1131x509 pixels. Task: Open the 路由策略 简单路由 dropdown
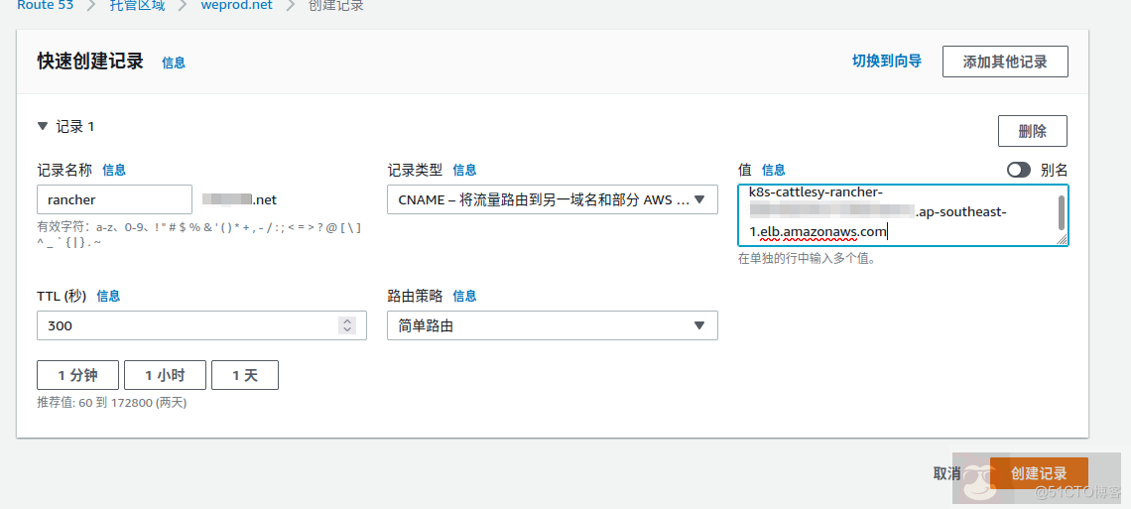(x=552, y=325)
